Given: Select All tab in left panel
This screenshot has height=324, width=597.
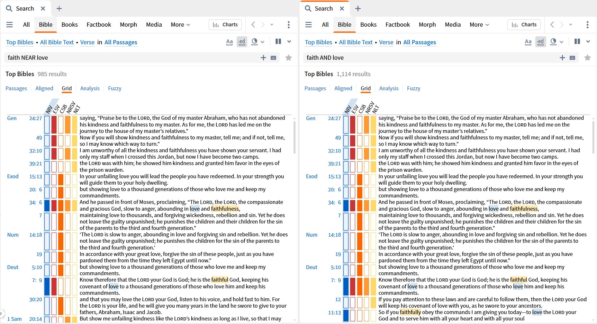Looking at the screenshot, I should tap(26, 25).
